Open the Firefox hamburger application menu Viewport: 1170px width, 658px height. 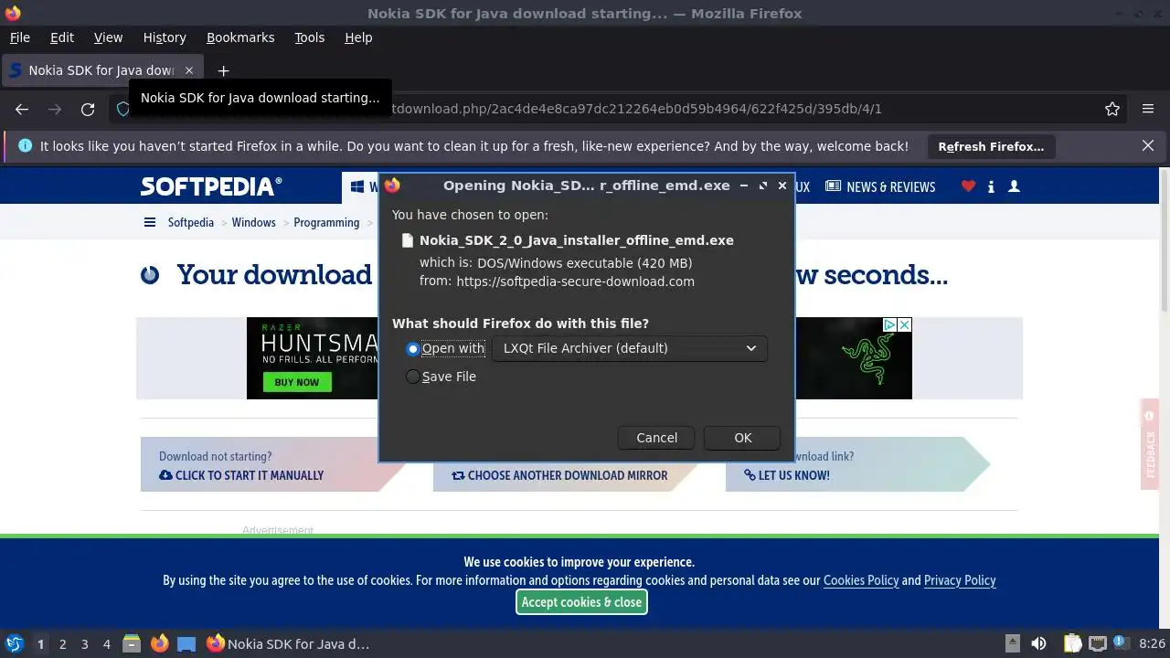click(x=1148, y=109)
